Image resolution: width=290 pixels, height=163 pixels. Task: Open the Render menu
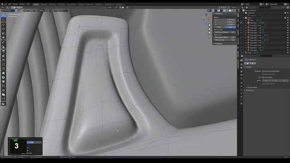click(15, 4)
